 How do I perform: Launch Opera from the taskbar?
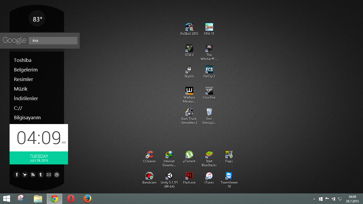click(71, 199)
